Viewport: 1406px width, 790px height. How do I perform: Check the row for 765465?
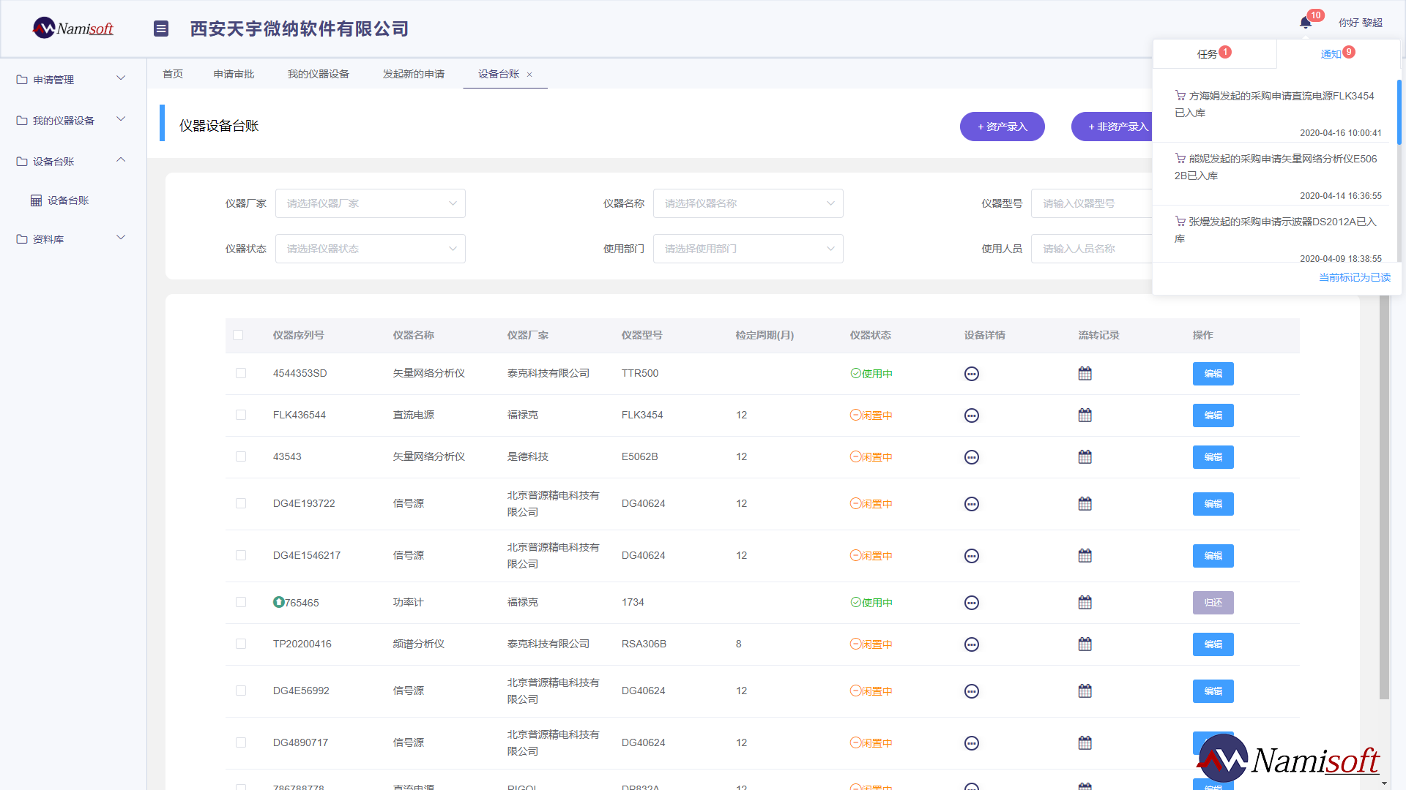(241, 602)
